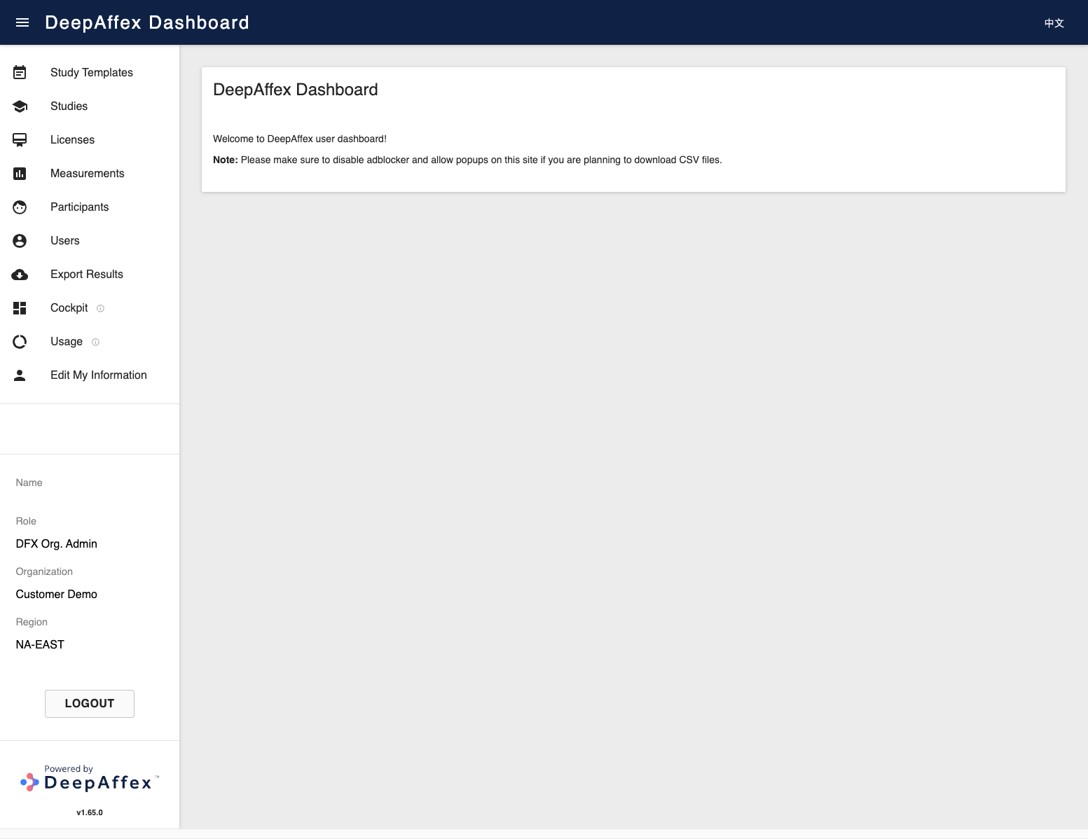Click the Usage donut chart icon
Viewport: 1088px width, 839px height.
click(20, 342)
